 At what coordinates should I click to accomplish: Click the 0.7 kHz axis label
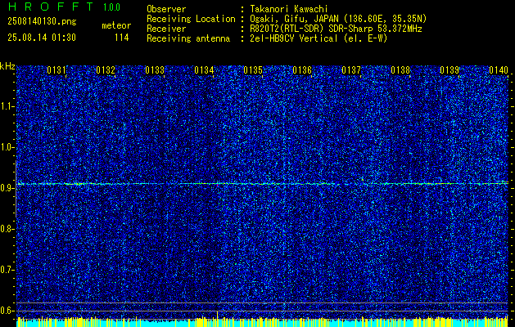pyautogui.click(x=7, y=270)
